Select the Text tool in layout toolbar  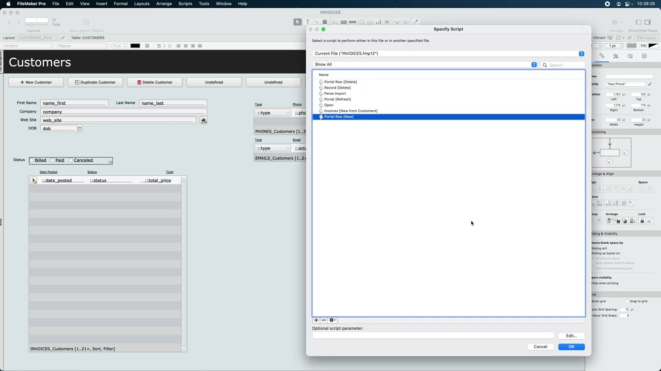coord(308,22)
